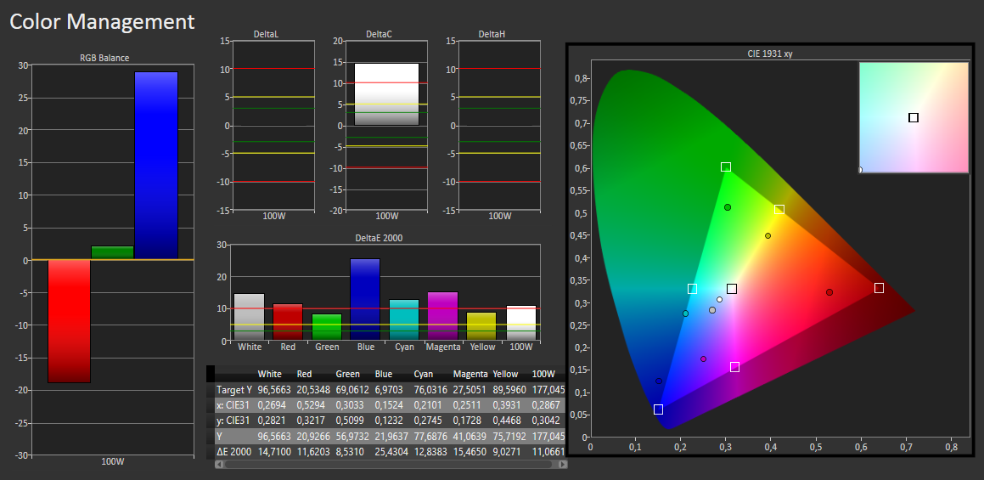Click the red primary target square on CIE diagram

880,288
